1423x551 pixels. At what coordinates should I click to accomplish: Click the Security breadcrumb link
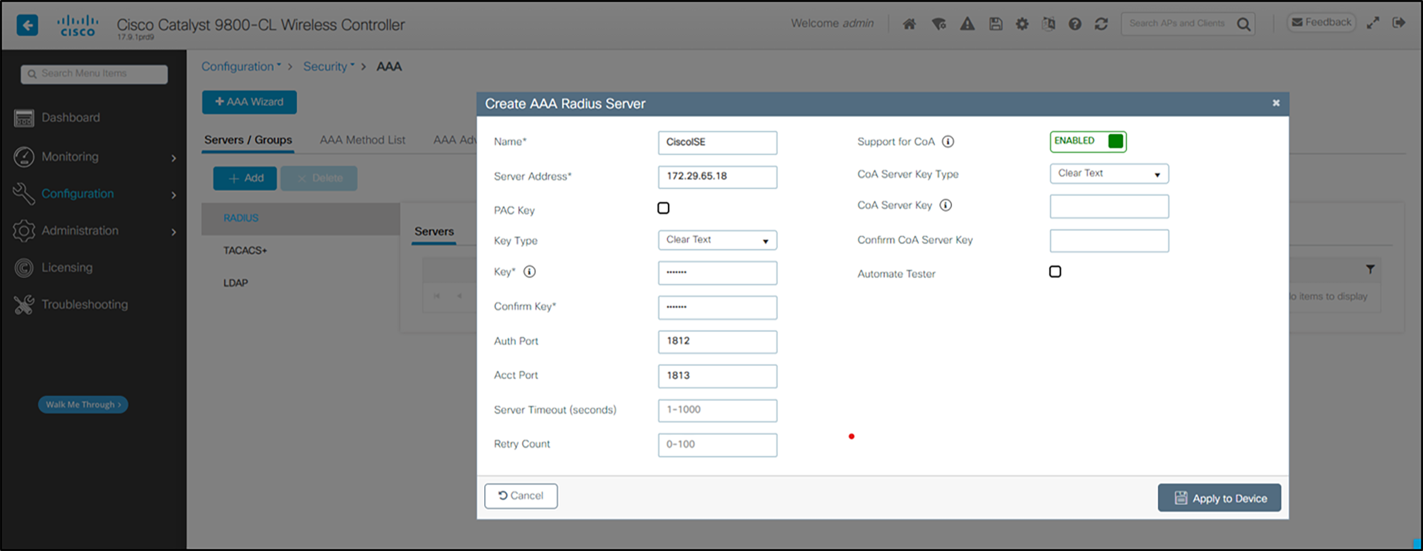tap(326, 66)
